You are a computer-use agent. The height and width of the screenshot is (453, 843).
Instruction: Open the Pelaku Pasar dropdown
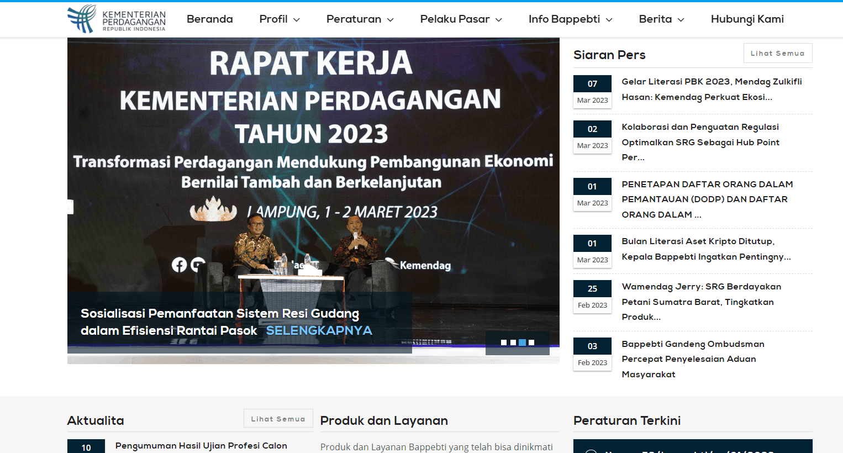click(x=461, y=19)
